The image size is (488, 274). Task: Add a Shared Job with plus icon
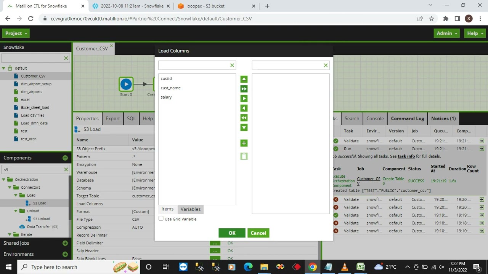[65, 243]
